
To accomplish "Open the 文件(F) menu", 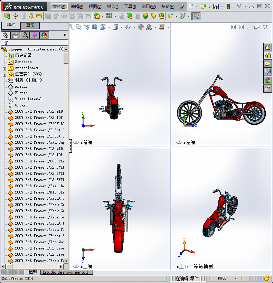I will (x=59, y=7).
